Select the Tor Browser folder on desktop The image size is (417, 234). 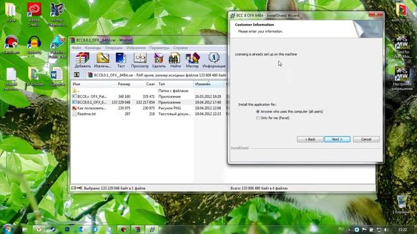coord(34,77)
